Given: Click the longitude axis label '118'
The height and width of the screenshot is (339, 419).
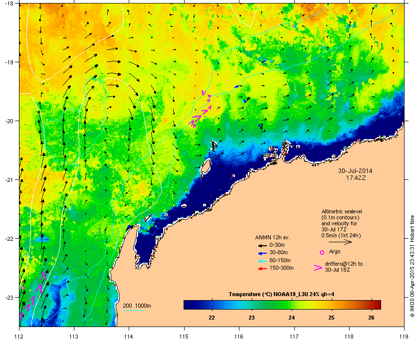Looking at the screenshot, I should [349, 337].
